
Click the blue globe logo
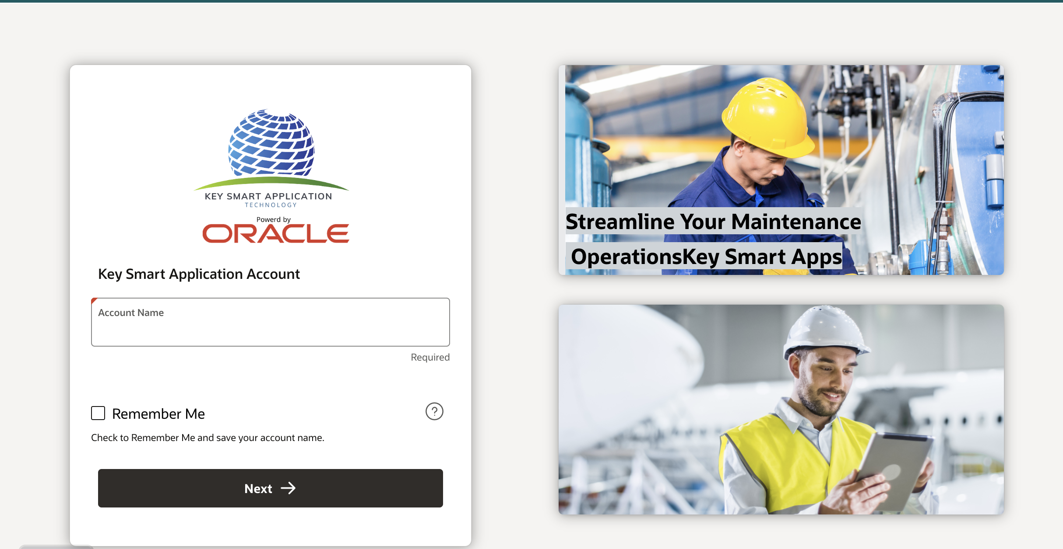coord(271,143)
